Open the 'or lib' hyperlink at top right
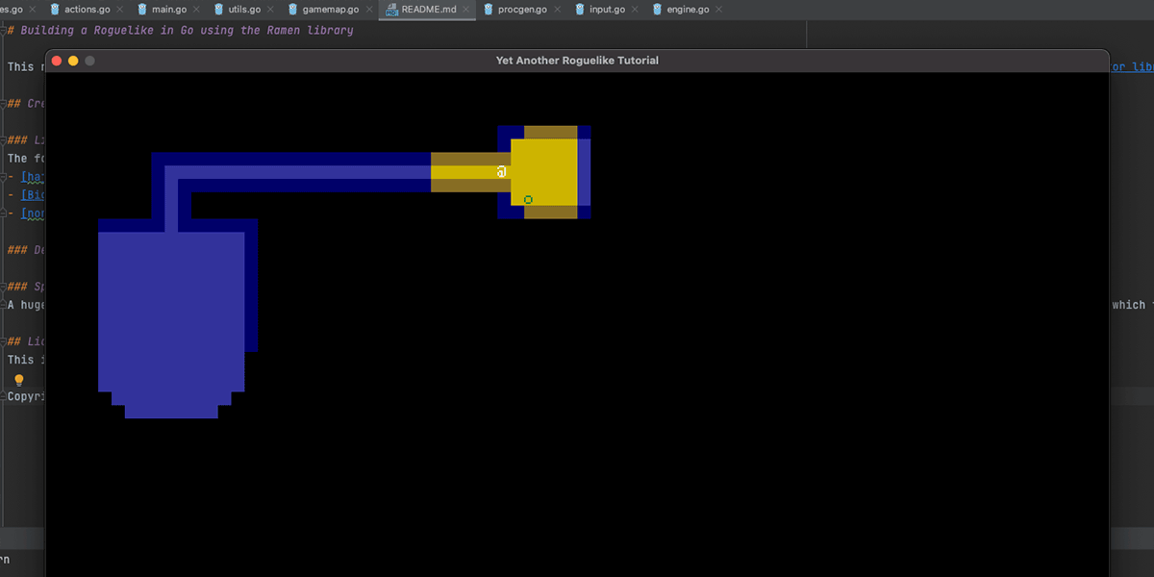Image resolution: width=1154 pixels, height=577 pixels. click(x=1131, y=66)
